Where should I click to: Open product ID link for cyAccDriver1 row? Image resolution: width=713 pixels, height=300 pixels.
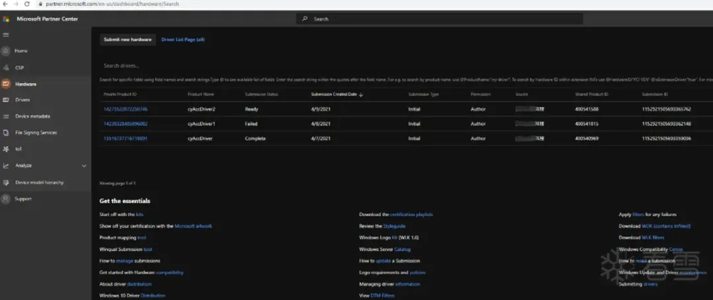click(125, 124)
